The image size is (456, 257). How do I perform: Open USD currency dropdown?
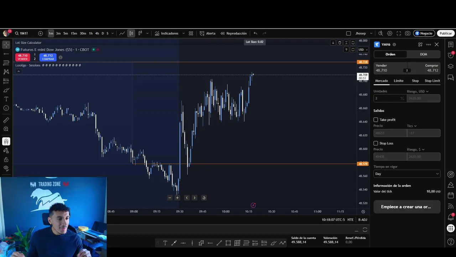click(363, 50)
